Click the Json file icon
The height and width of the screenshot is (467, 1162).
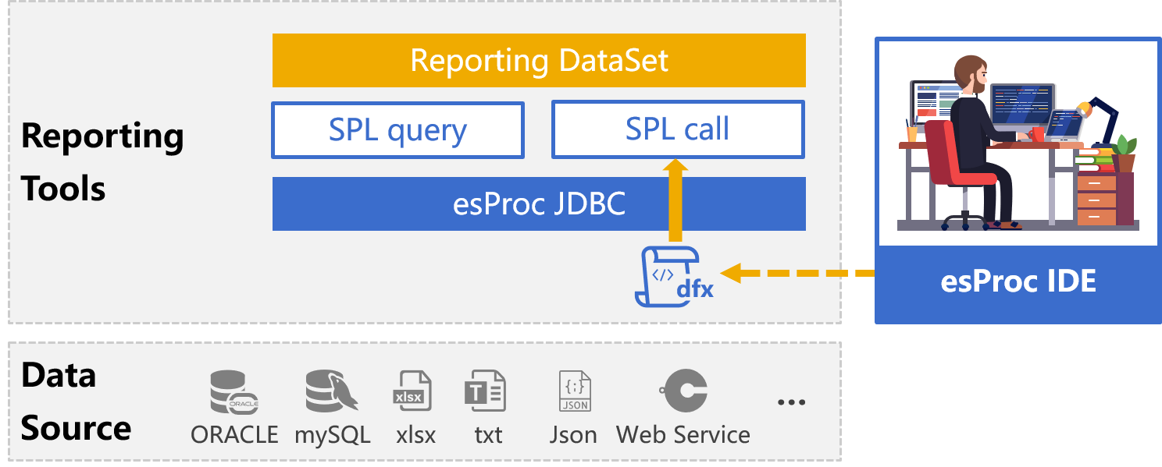[575, 391]
